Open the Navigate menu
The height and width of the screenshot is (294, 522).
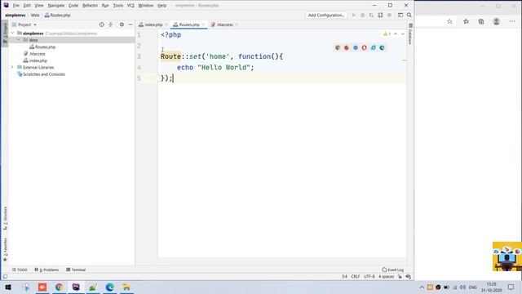(x=56, y=6)
